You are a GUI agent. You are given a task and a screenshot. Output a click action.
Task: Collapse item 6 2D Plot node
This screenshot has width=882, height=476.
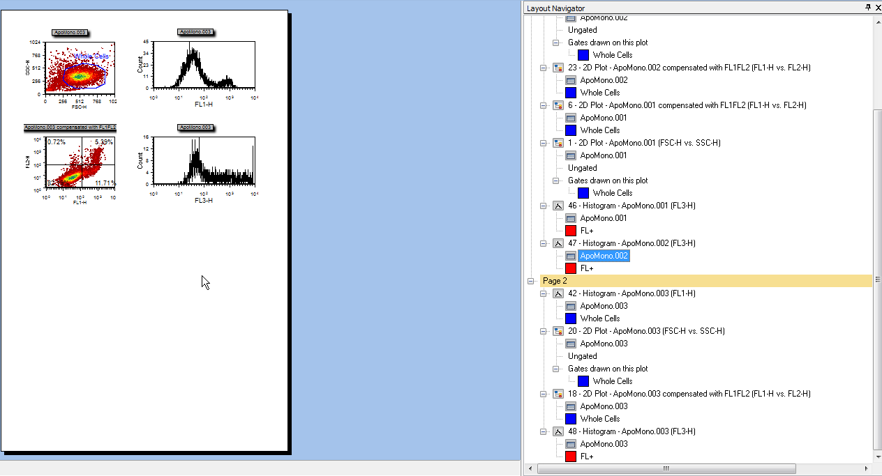(544, 105)
